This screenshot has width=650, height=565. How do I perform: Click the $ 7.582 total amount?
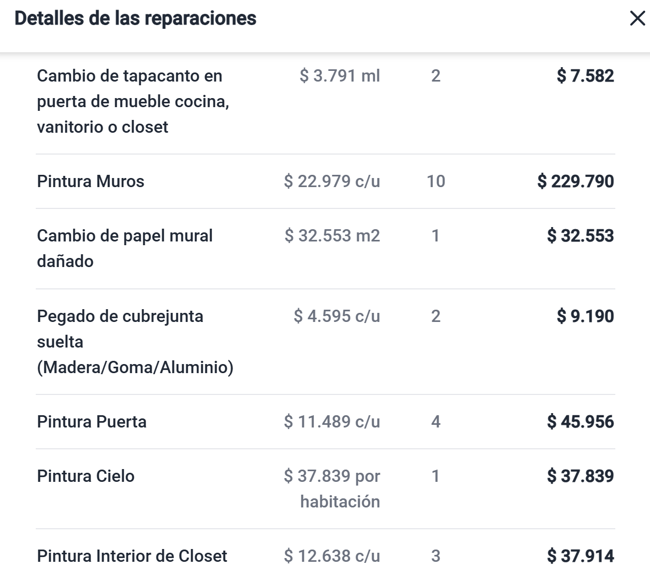[x=585, y=76]
